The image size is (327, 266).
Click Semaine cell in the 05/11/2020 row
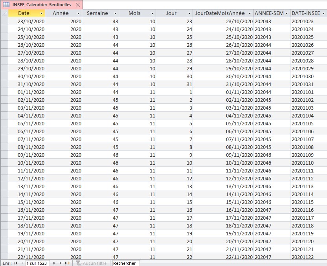pyautogui.click(x=100, y=123)
